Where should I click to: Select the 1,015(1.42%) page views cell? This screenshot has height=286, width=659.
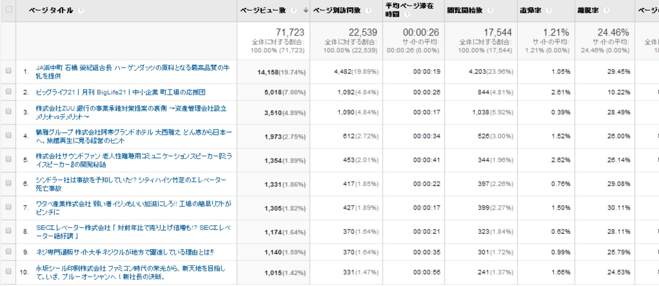pos(285,273)
